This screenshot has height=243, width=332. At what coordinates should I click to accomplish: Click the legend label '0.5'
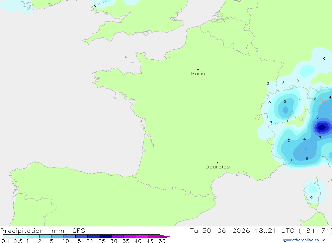18,241
